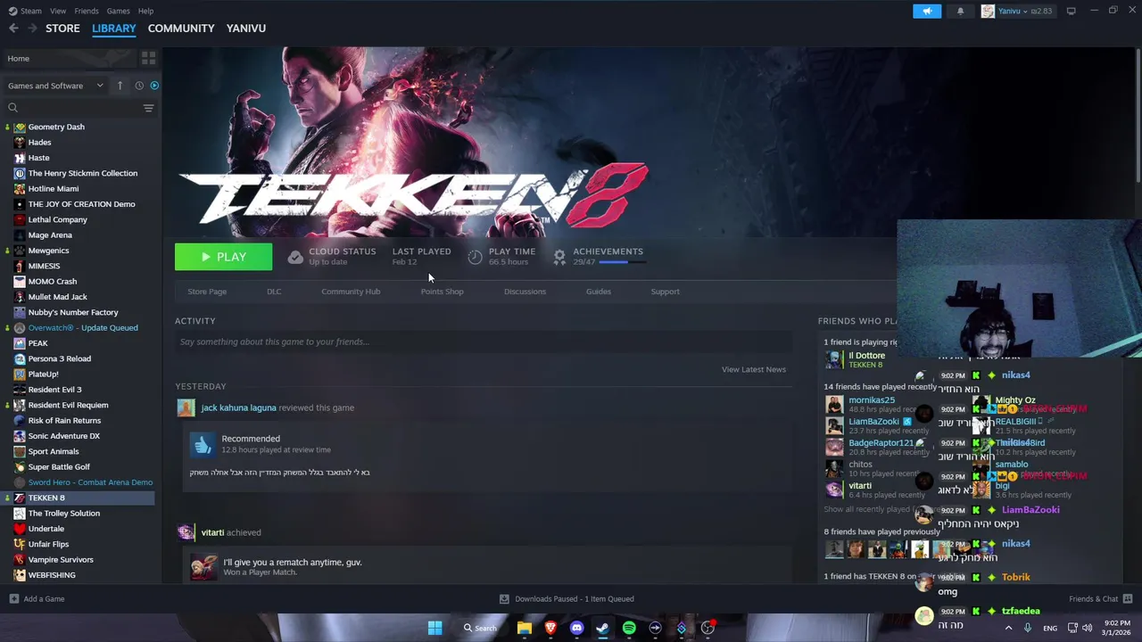Click the Recommended thumbs-up icon
1142x642 pixels.
tap(203, 444)
